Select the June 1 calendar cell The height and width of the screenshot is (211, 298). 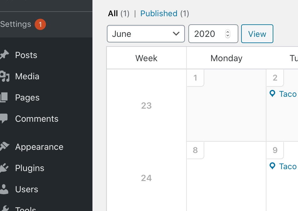click(226, 105)
